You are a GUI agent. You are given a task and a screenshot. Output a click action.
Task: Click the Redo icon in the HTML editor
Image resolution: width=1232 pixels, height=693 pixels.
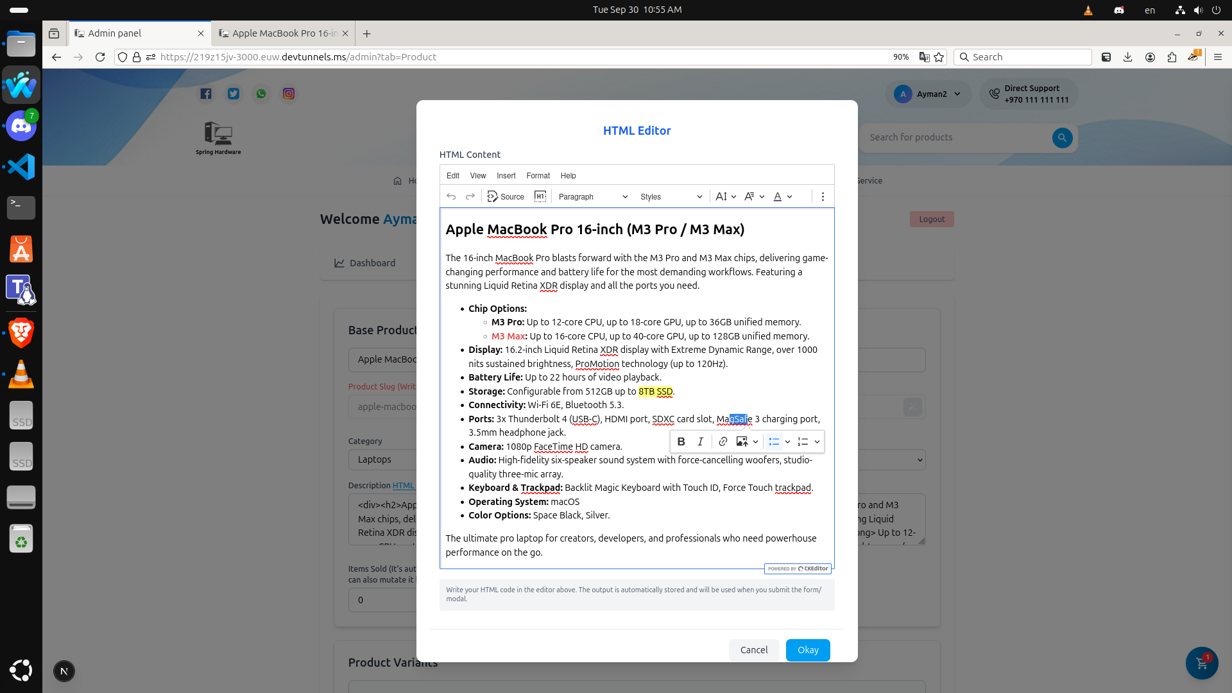470,196
